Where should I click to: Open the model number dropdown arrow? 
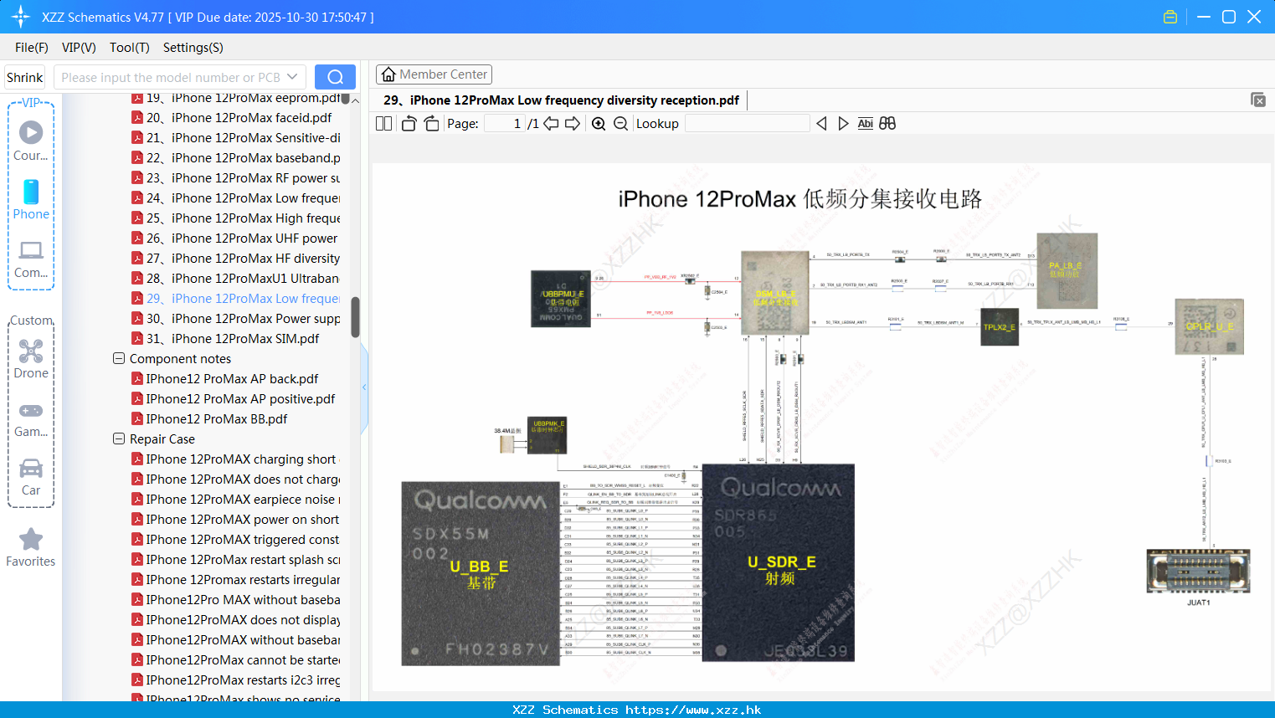292,77
